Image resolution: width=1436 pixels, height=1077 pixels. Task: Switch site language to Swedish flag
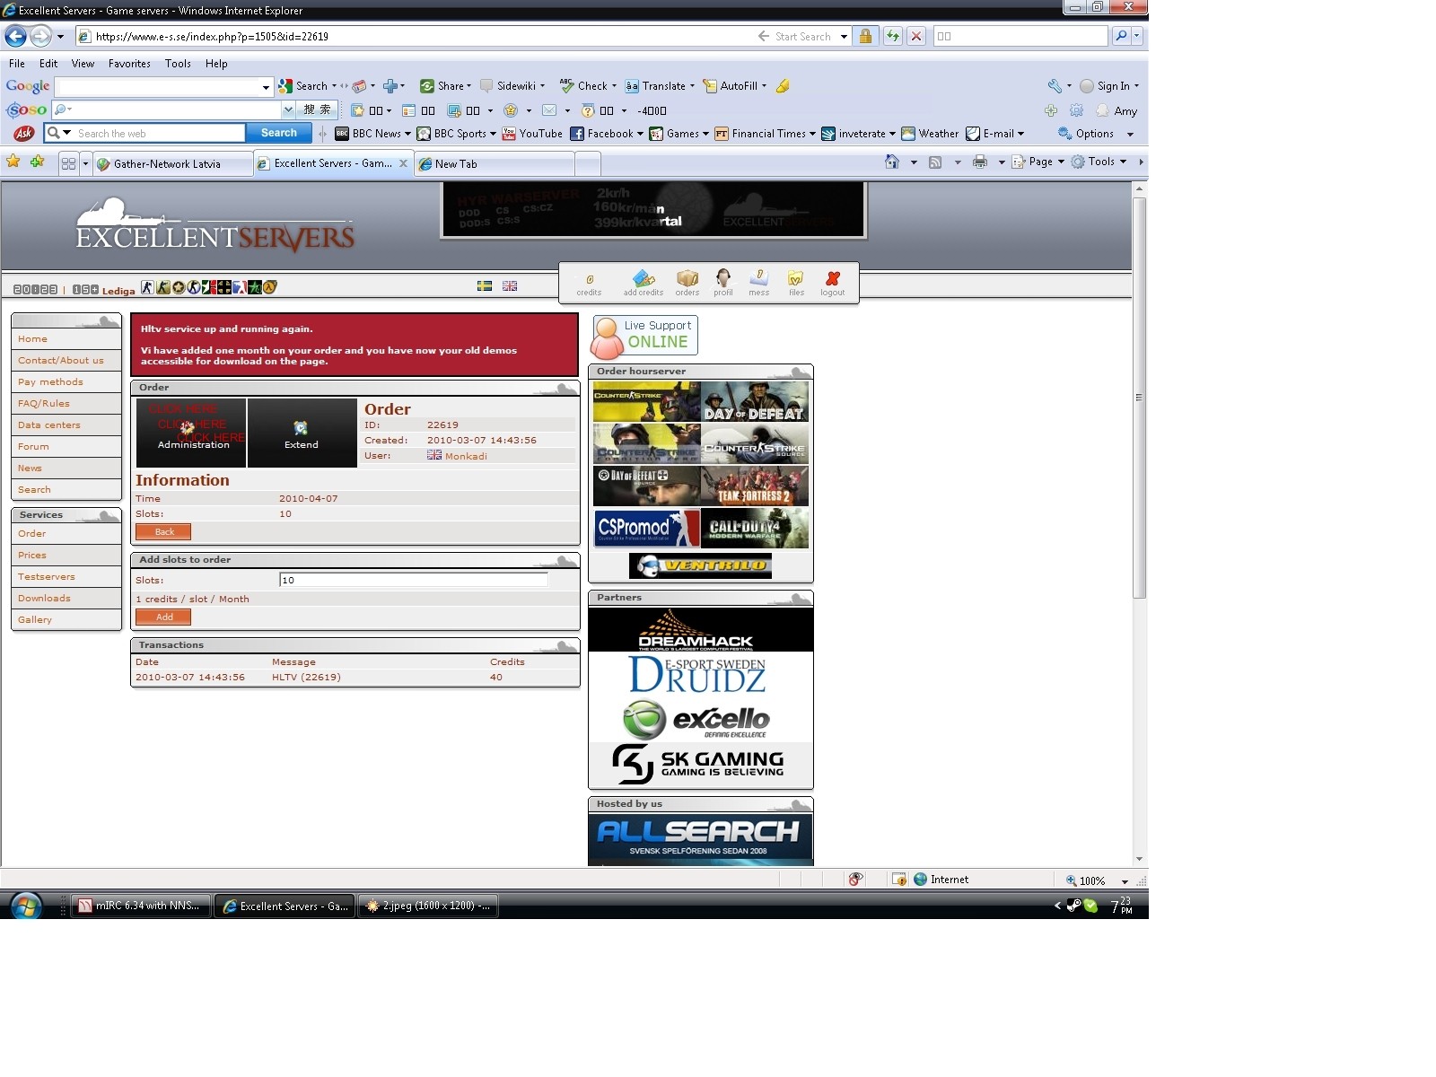(x=484, y=285)
